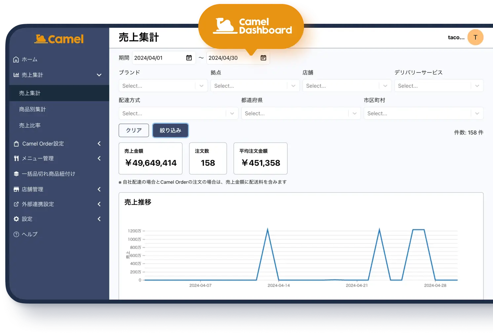Screen dimensions: 493x335
Task: Expand メニュー管理 section chevron
Action: (x=99, y=158)
